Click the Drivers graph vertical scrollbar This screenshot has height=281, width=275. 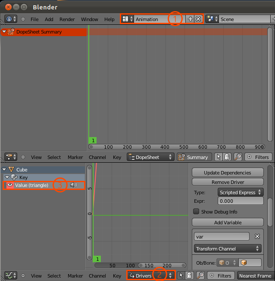coord(89,212)
